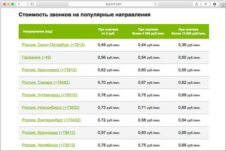Click the 0,73 руб./мин. price for Новосибирск
Screen dimensions: 226x151
point(109,107)
